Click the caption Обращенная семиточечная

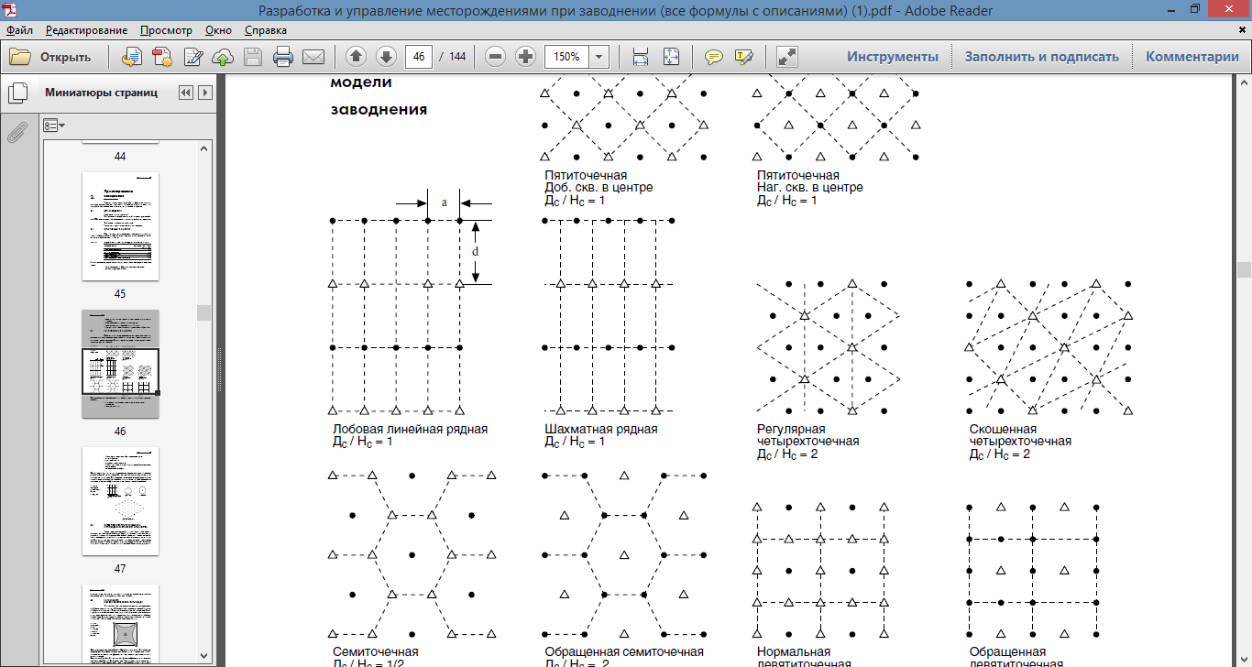point(624,652)
